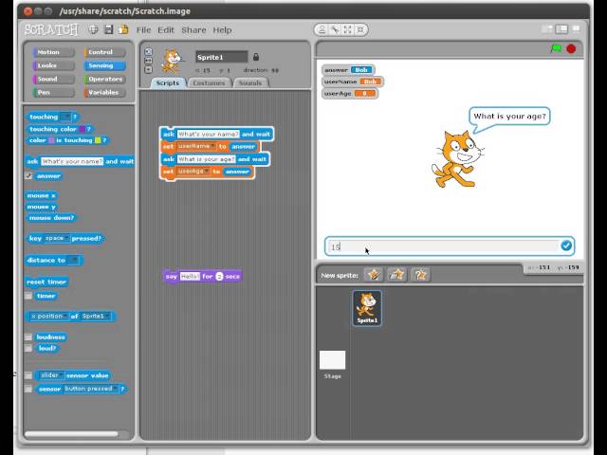Toggle slider sensor value checkbox

(x=28, y=375)
